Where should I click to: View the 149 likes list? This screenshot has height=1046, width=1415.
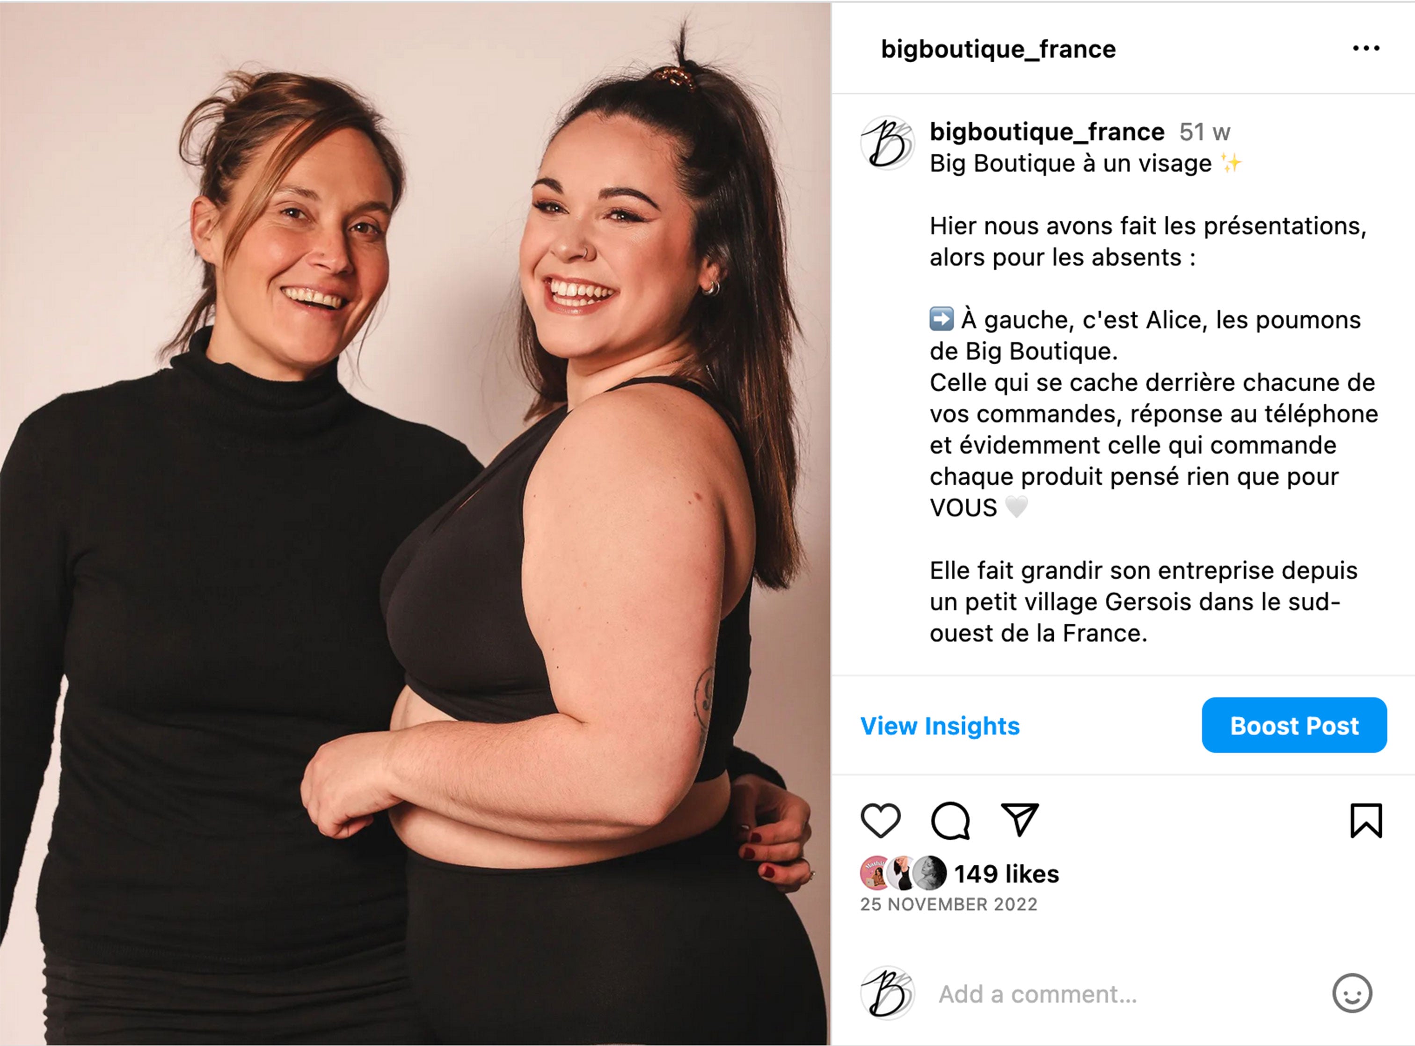1006,874
